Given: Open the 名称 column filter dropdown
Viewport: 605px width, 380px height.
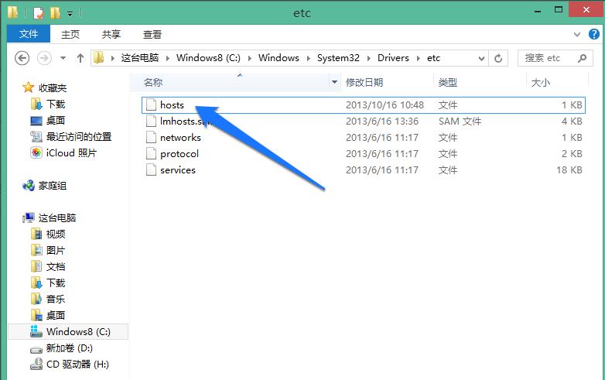Looking at the screenshot, I should [x=334, y=82].
